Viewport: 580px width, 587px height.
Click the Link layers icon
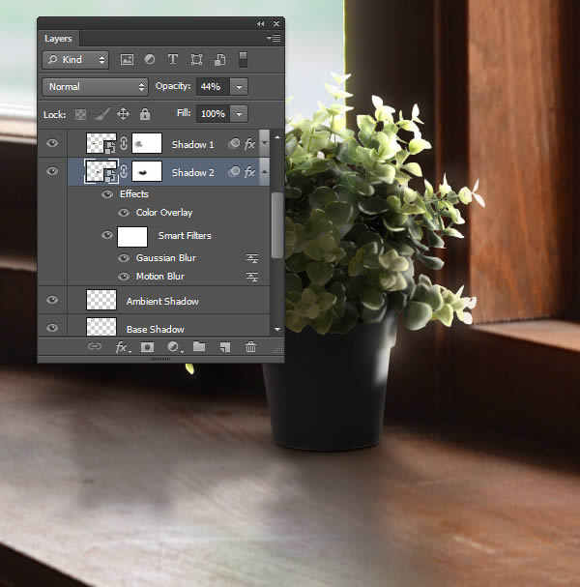point(95,346)
